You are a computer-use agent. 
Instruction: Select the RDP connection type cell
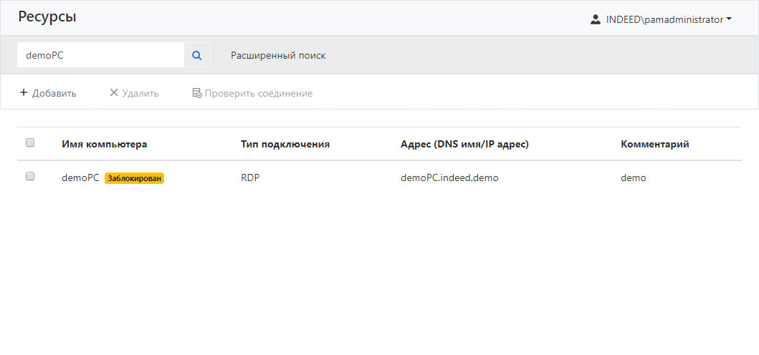(x=250, y=178)
